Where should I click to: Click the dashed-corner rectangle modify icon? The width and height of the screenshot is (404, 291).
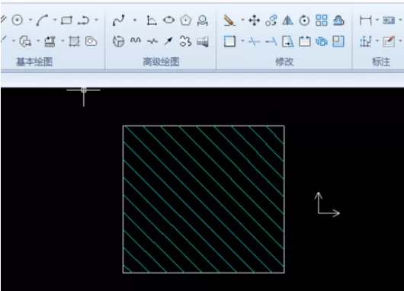coord(229,41)
